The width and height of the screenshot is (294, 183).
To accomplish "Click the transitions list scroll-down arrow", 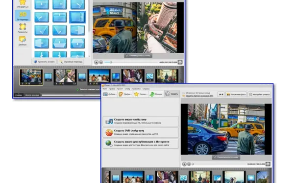I will pos(89,56).
